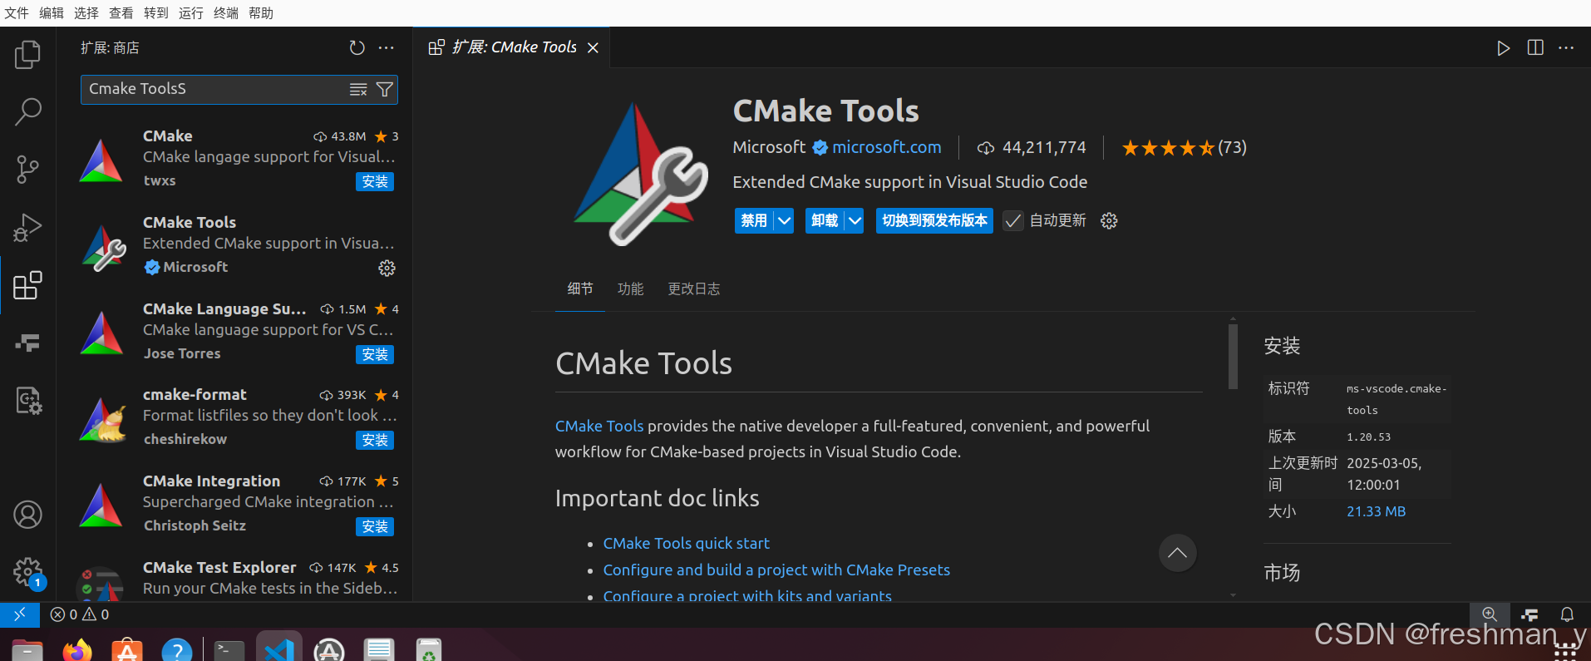Click 切换到预发布版本 button

click(x=934, y=220)
